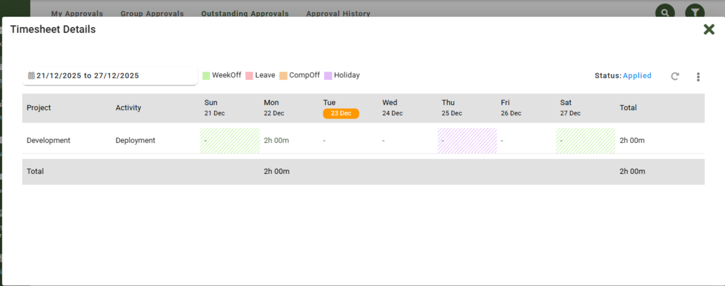
Task: Open the date range 21/12/2025 to 27/12/2025 field
Action: point(109,76)
